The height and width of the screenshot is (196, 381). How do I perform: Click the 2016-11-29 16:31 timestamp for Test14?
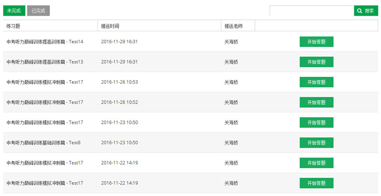(x=120, y=42)
